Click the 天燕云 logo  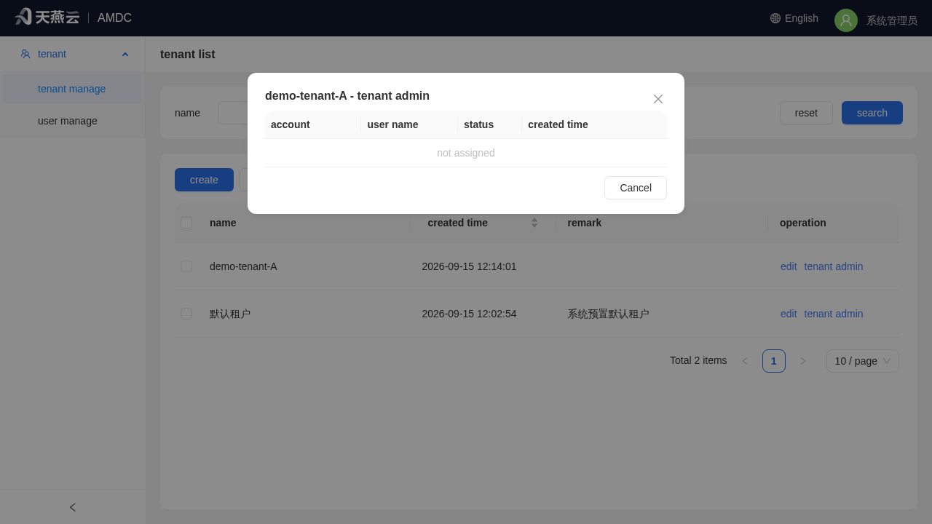tap(47, 17)
